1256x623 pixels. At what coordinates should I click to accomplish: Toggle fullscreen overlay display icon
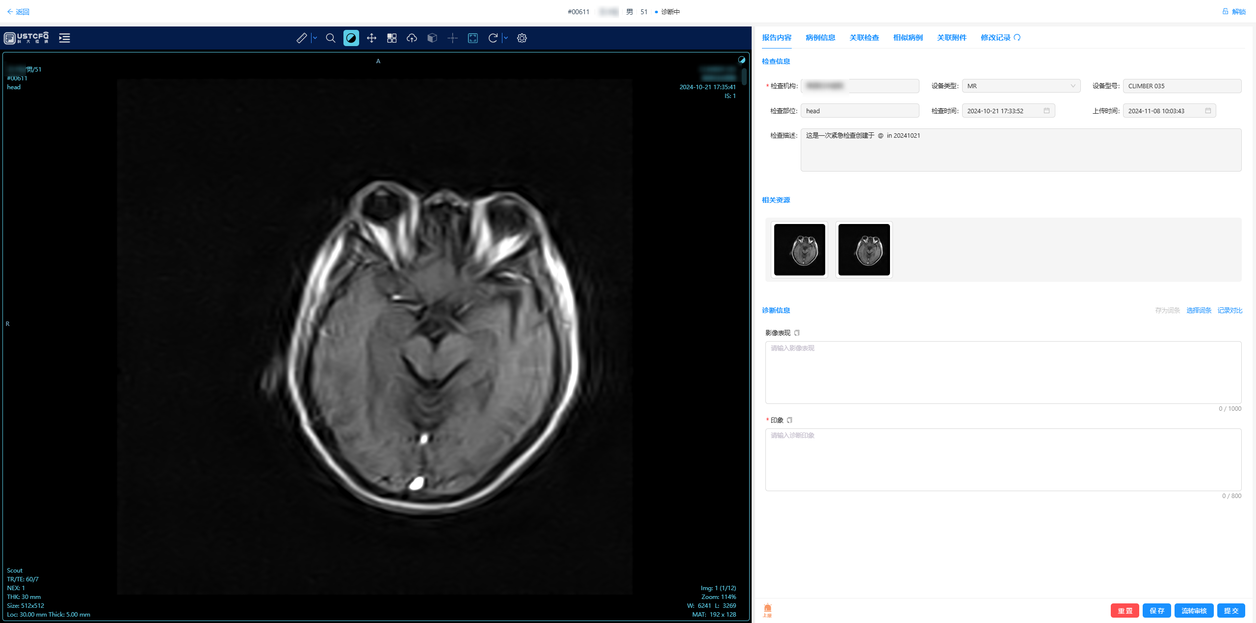coord(472,38)
